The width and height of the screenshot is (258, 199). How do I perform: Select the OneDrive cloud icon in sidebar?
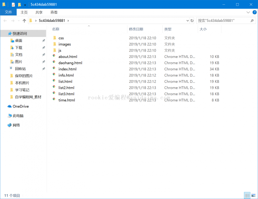[10, 106]
